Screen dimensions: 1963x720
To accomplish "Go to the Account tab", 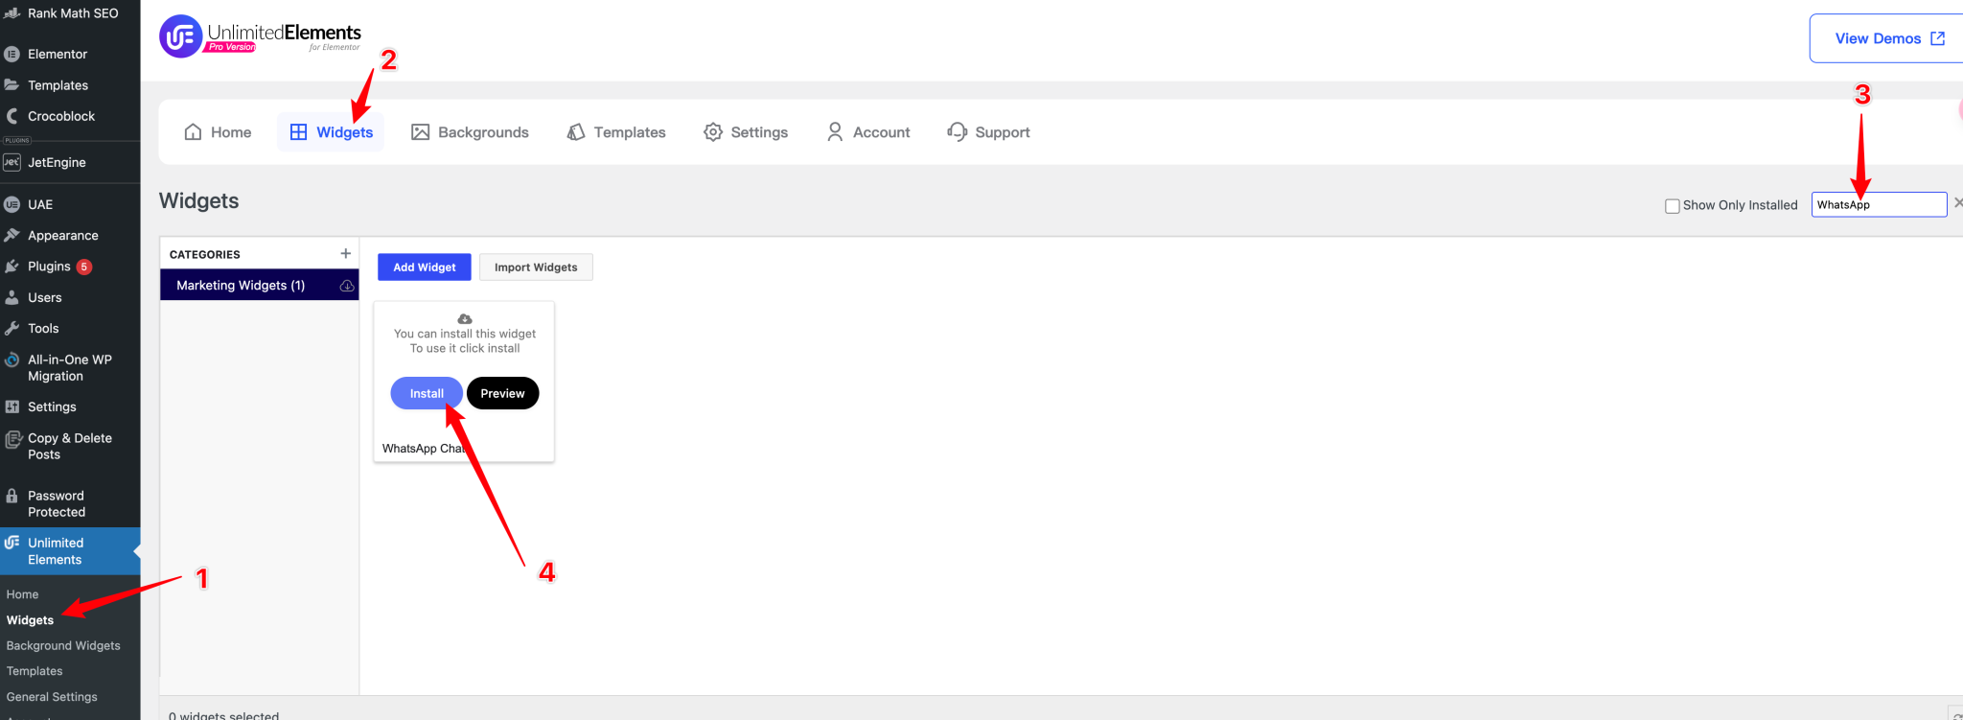I will coord(867,132).
